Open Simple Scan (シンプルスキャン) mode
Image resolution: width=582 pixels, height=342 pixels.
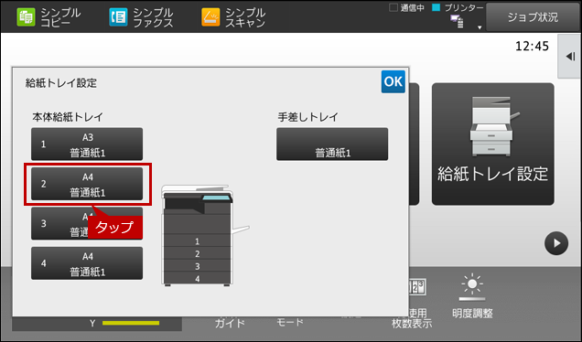coord(233,17)
